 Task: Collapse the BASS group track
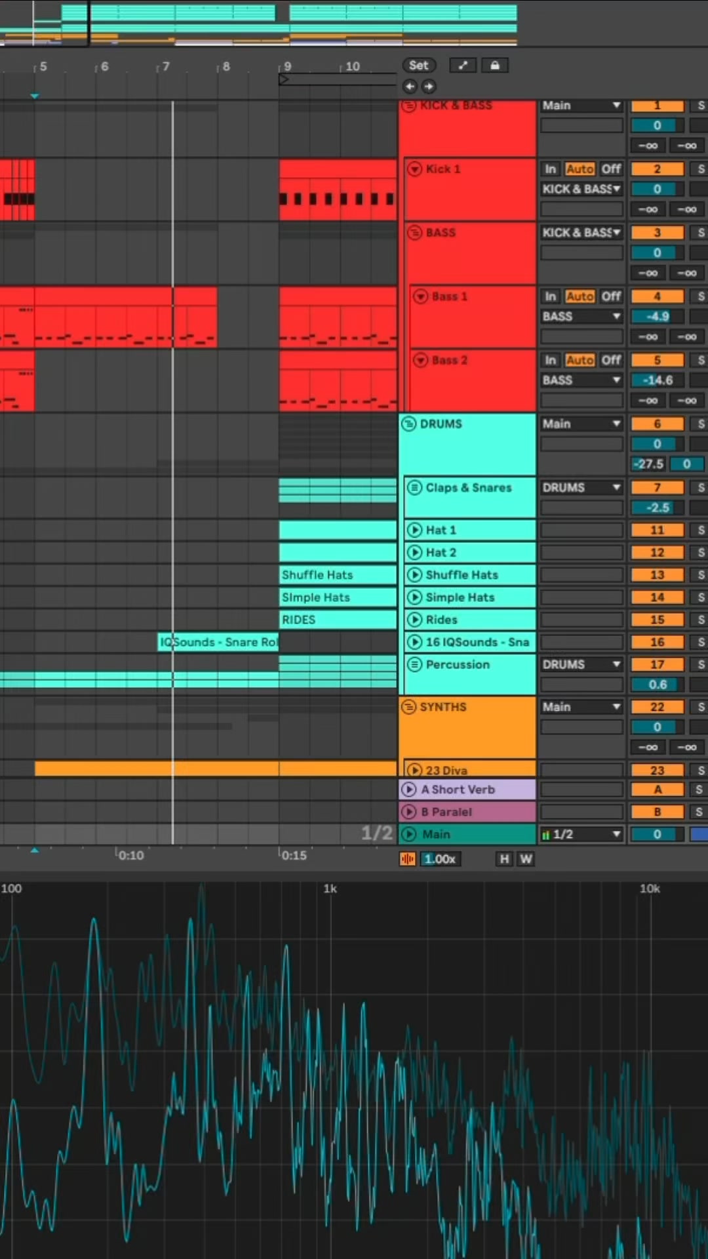[x=414, y=232]
